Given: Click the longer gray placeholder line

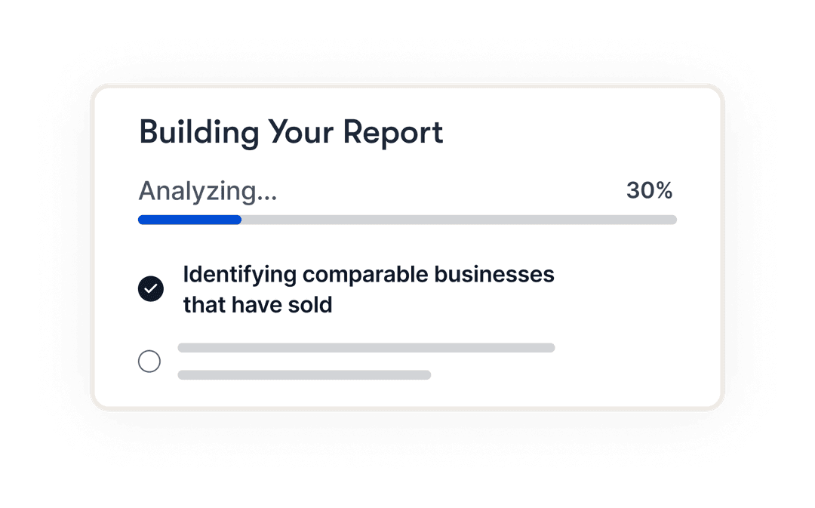Looking at the screenshot, I should click(x=367, y=348).
